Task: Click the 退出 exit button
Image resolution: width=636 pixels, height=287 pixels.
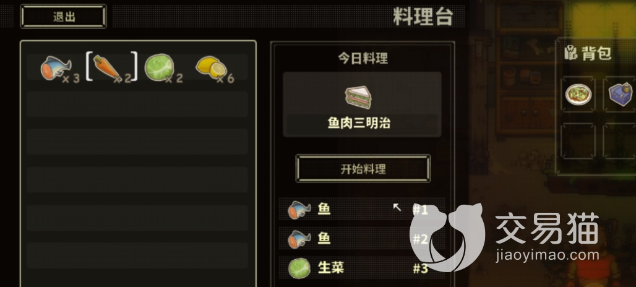Action: tap(64, 17)
